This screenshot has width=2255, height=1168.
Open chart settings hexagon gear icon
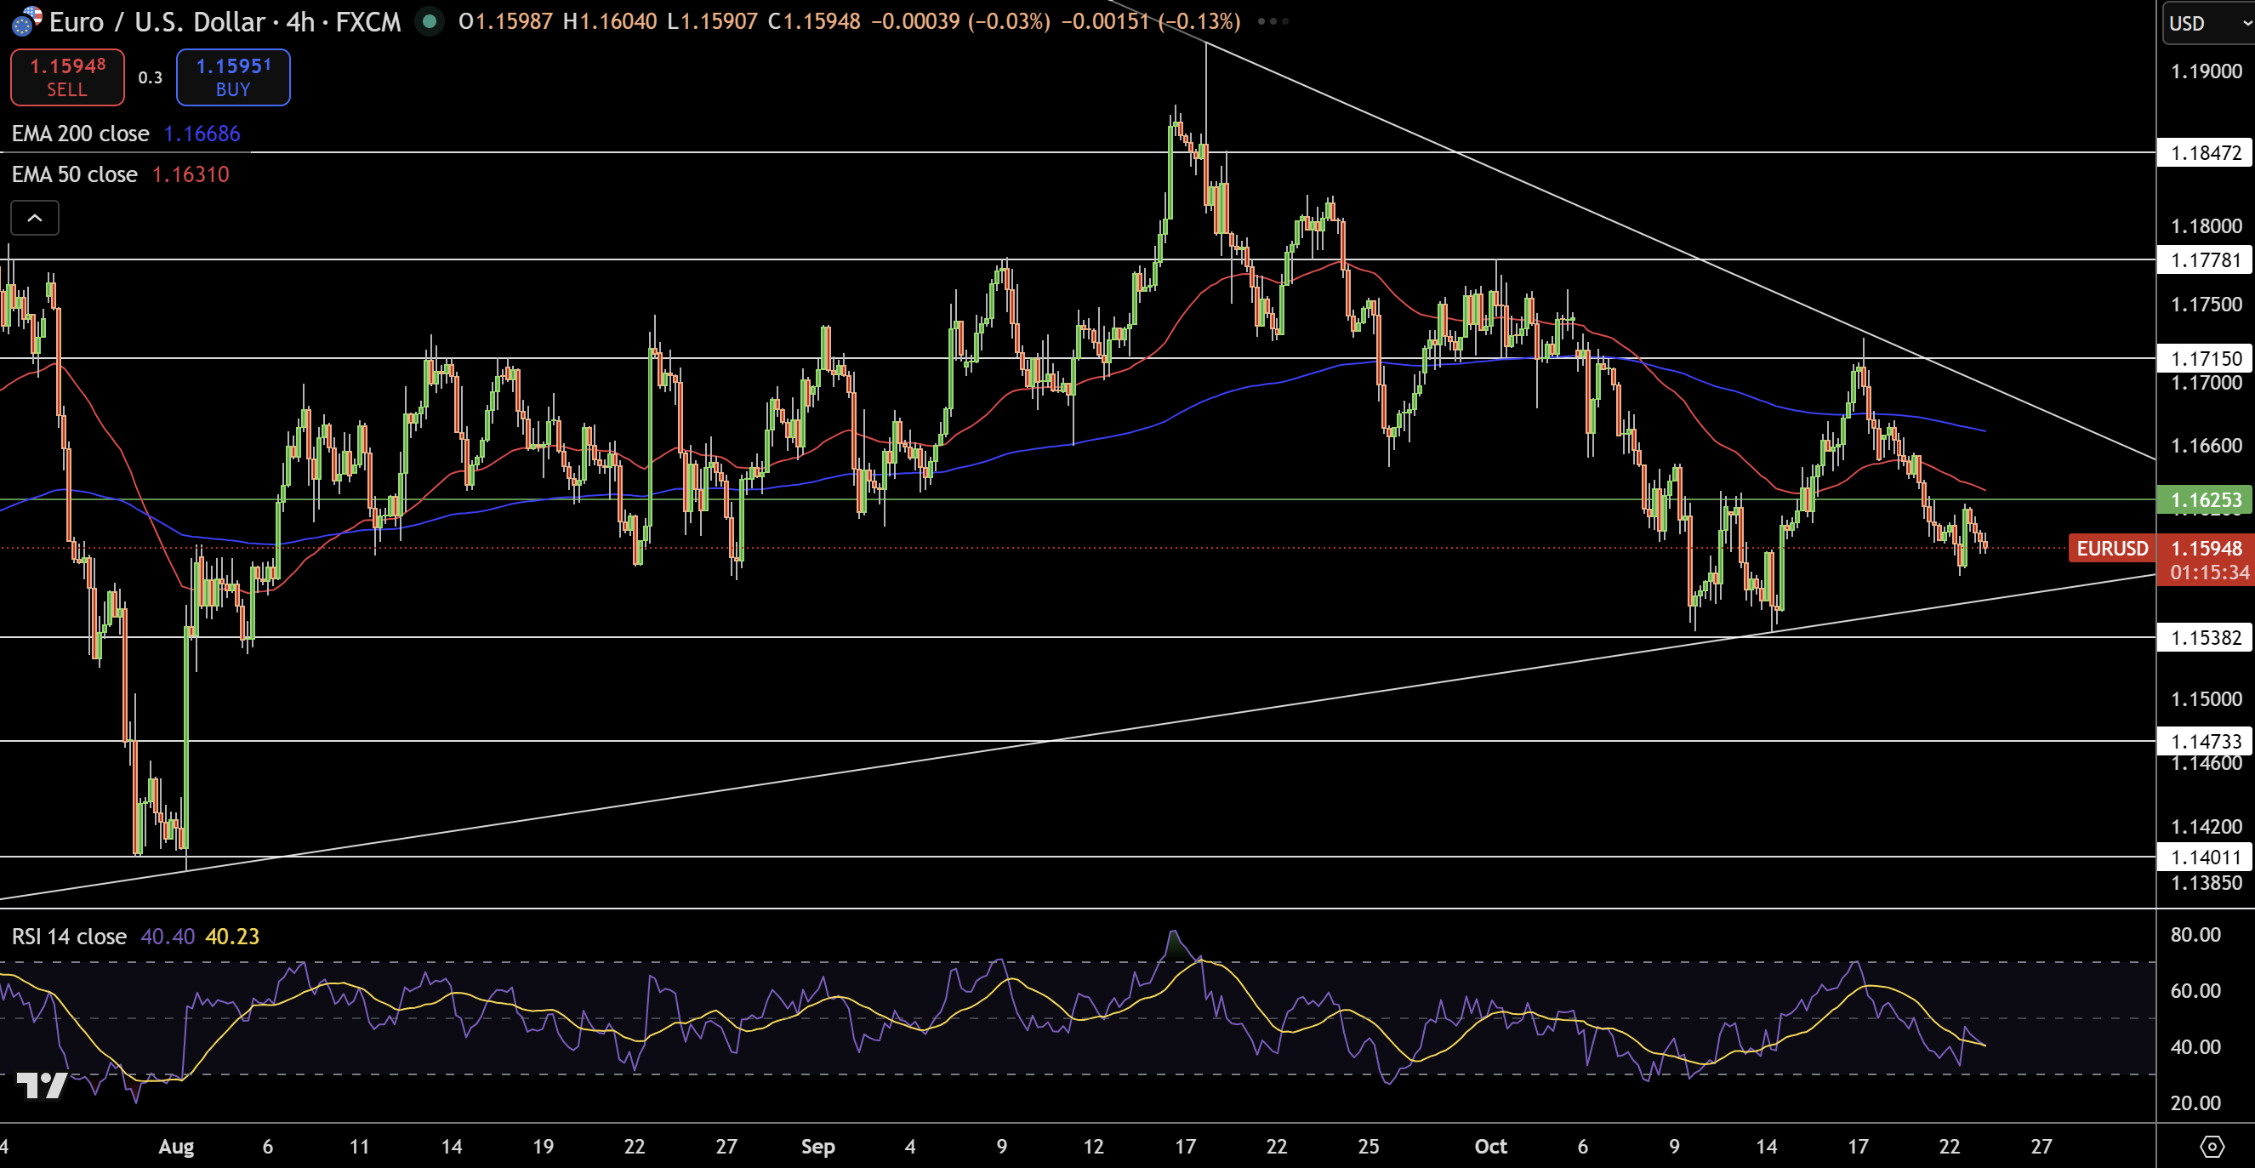(2212, 1146)
